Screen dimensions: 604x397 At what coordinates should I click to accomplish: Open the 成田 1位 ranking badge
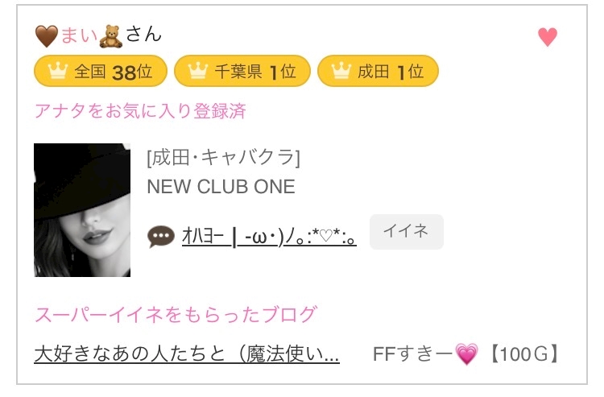click(x=378, y=72)
